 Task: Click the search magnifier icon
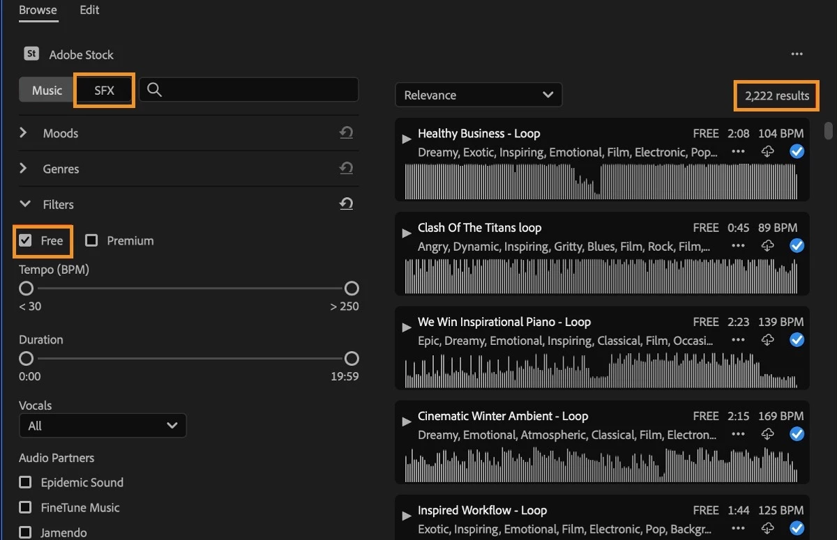pos(155,90)
